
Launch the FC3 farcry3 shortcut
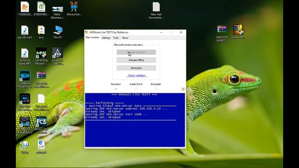pyautogui.click(x=41, y=122)
